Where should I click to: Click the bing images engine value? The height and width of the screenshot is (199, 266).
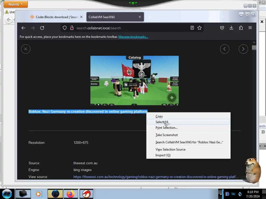(82, 170)
